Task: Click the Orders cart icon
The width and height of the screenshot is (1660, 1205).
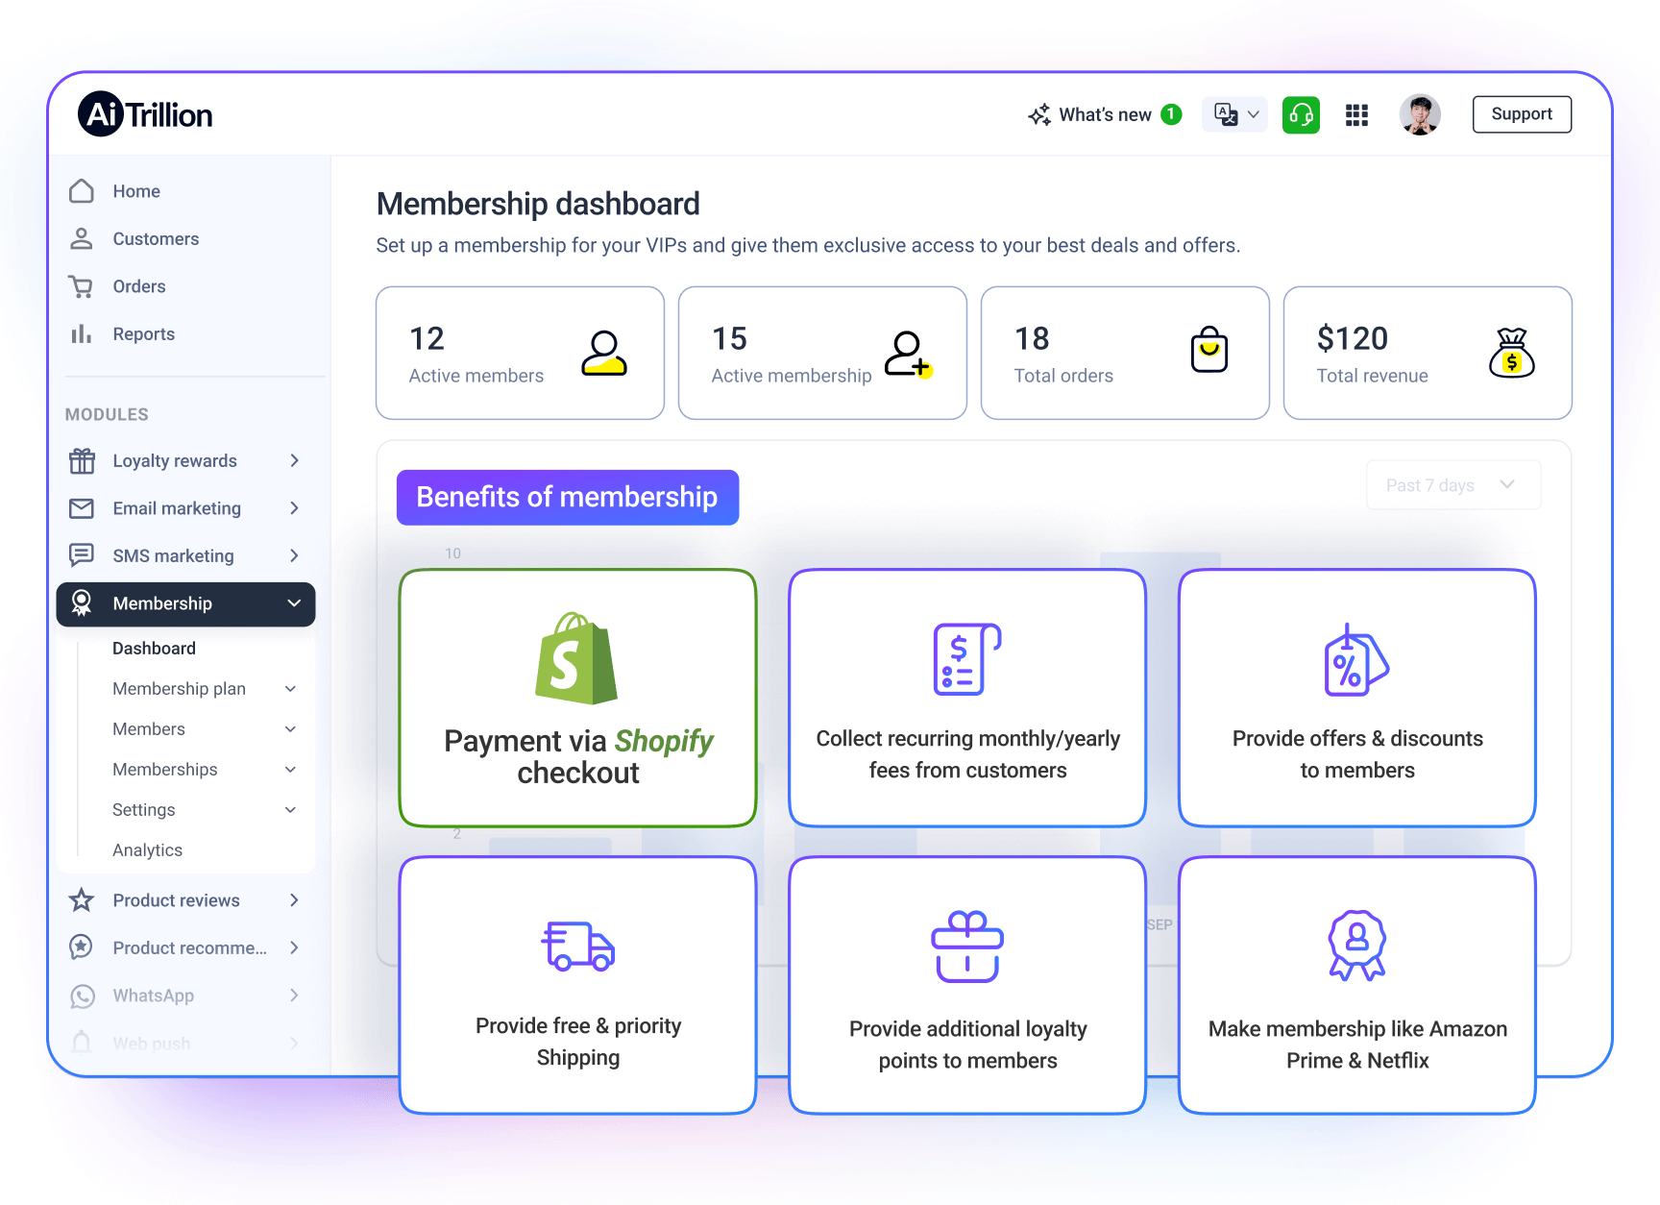Action: tap(81, 286)
